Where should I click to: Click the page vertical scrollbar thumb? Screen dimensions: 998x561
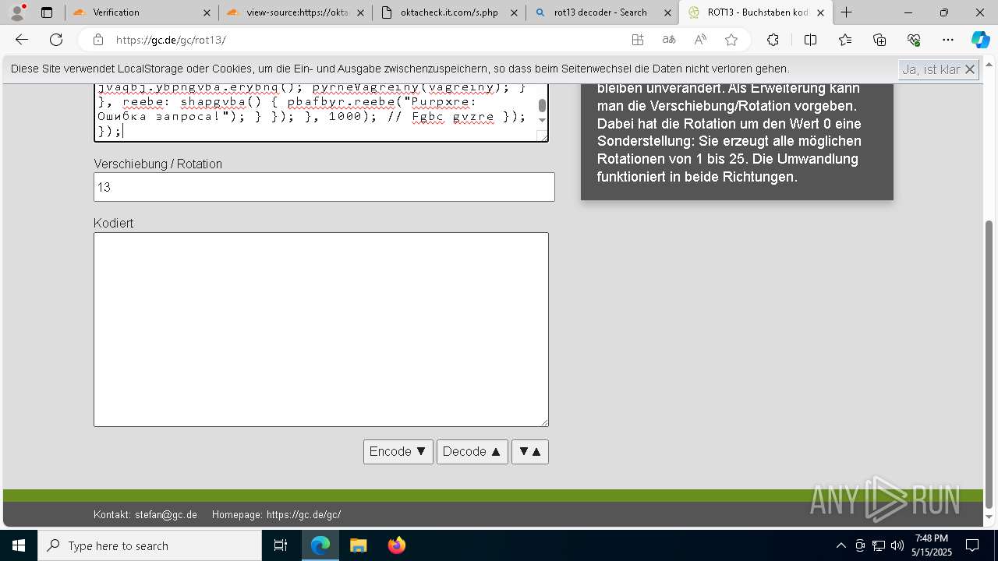[x=989, y=364]
